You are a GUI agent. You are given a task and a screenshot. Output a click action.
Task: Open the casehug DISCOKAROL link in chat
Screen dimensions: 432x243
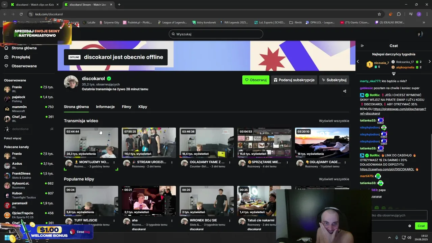pyautogui.click(x=387, y=169)
